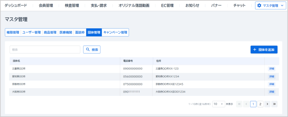This screenshot has height=117, width=288.
Task: Click the 団体を追加 button
Action: (x=264, y=49)
